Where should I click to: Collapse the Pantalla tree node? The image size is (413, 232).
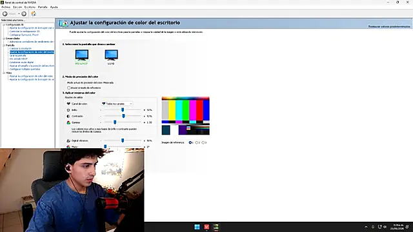coord(4,45)
